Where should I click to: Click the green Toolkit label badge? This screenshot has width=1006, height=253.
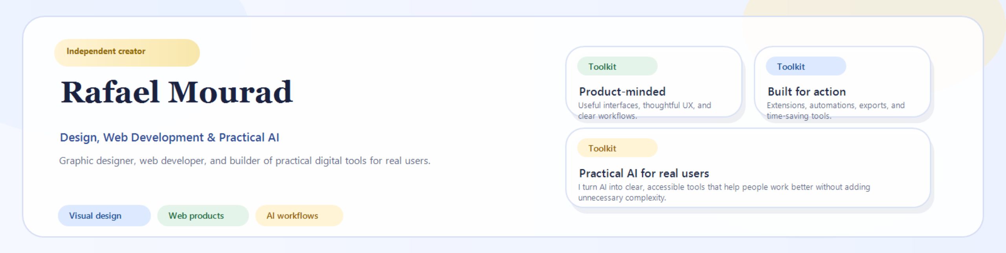click(x=617, y=66)
